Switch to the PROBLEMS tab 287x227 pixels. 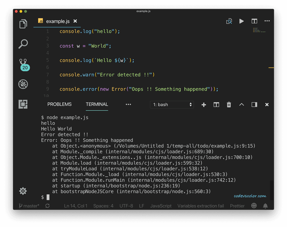pos(59,104)
